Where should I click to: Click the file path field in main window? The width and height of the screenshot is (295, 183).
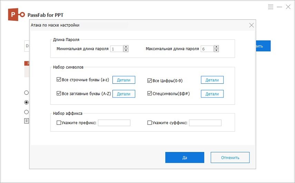[27, 46]
